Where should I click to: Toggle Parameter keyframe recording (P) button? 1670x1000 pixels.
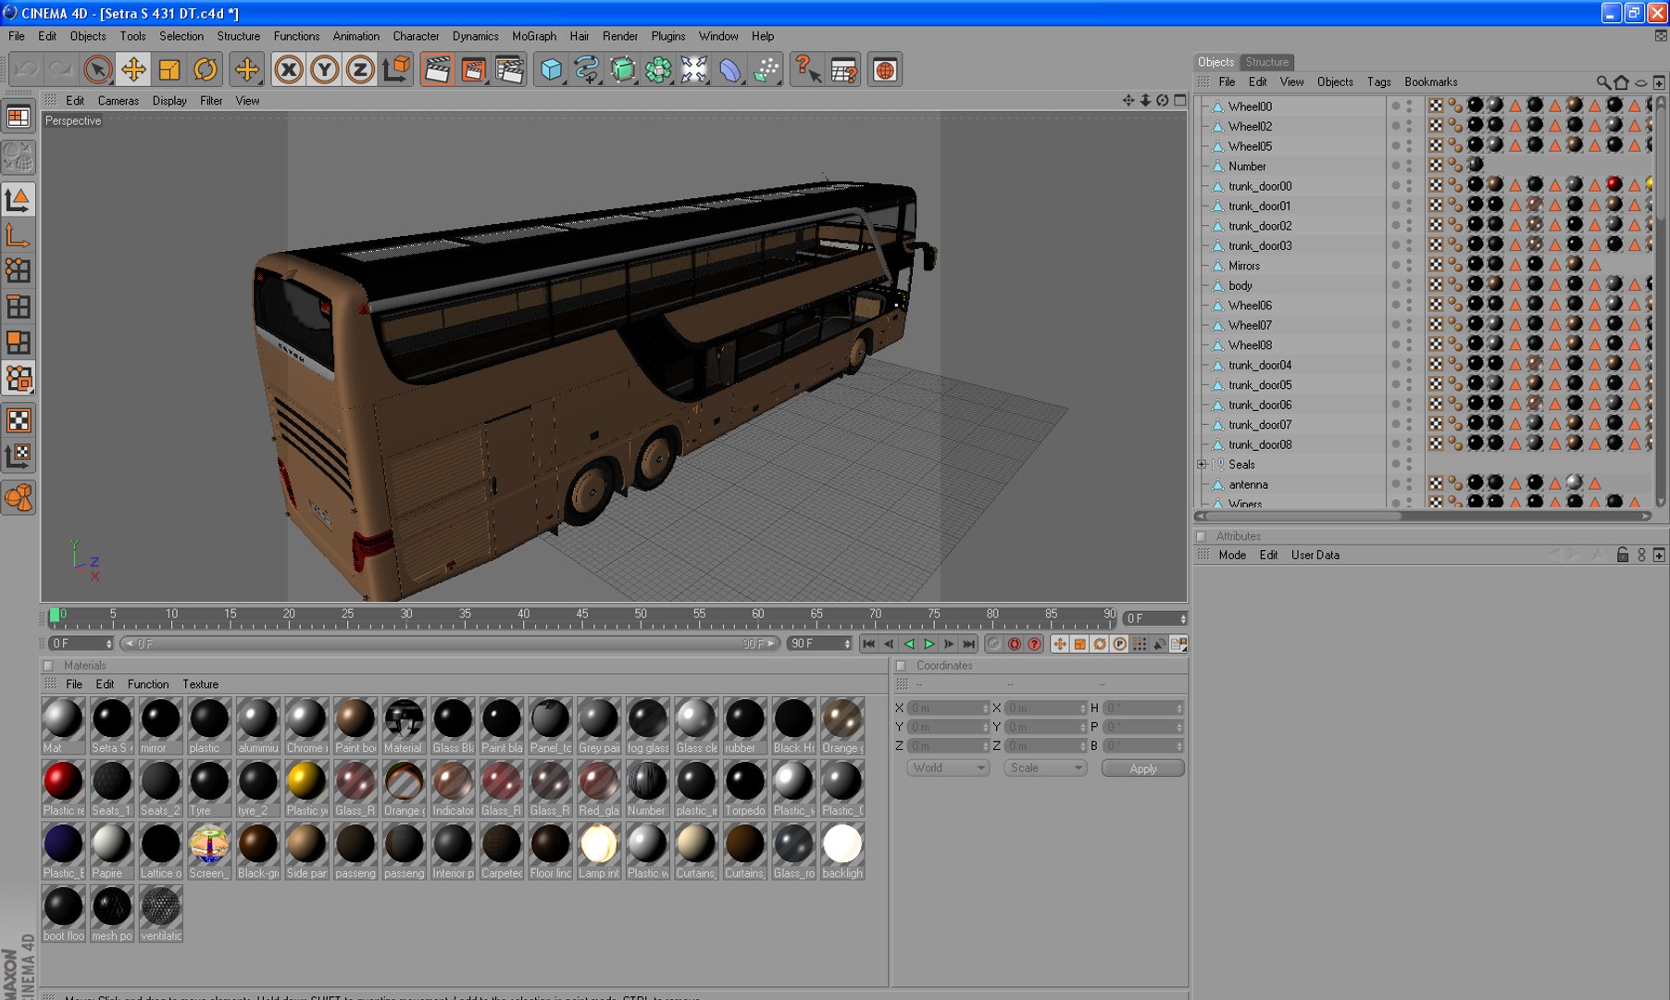click(x=1120, y=644)
